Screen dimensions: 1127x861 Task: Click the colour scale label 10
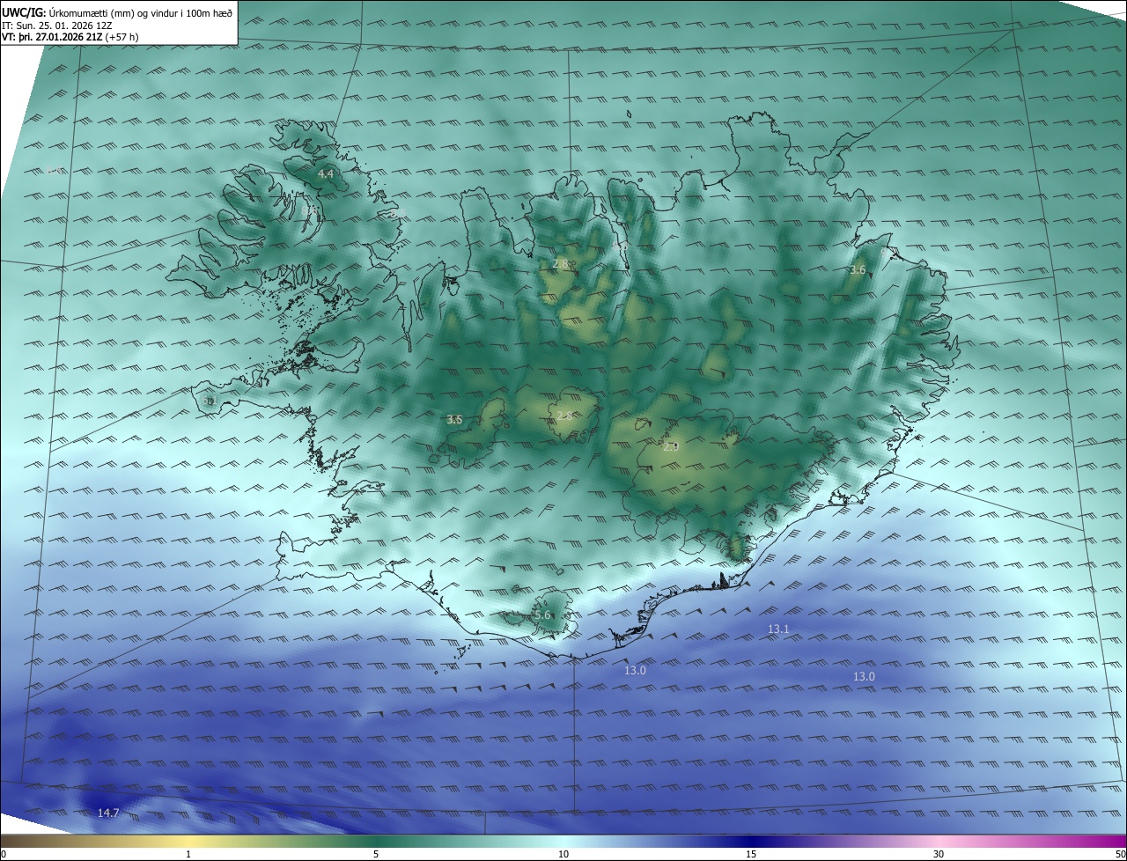pos(563,854)
